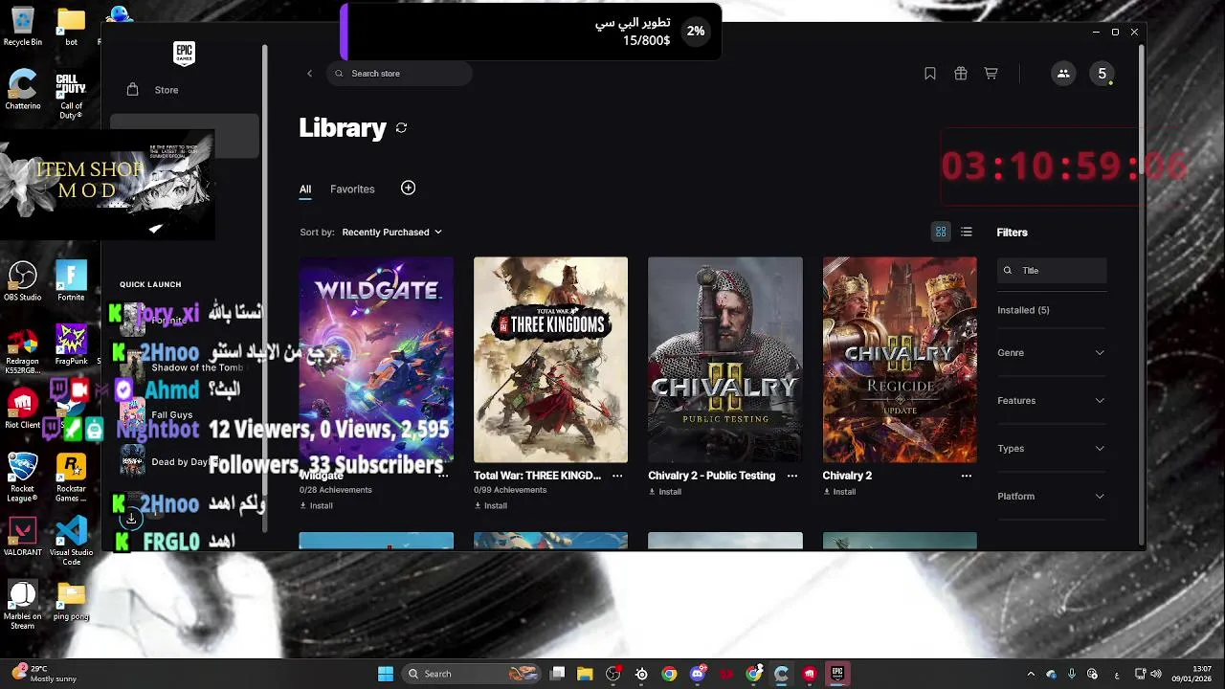
Task: Refresh the Library with refresh icon
Action: (401, 128)
